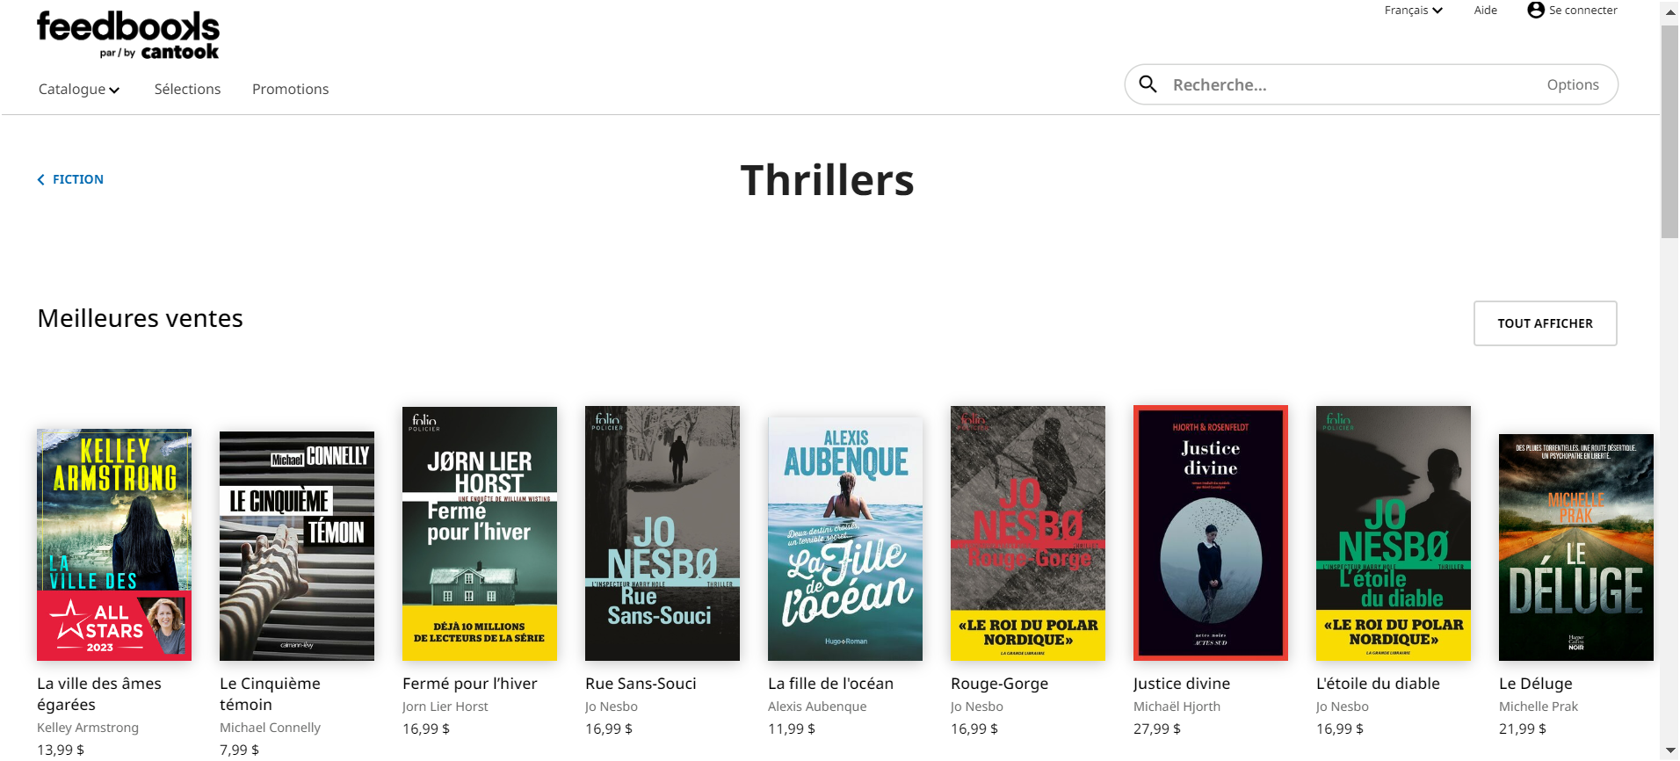Viewport: 1680px width, 761px height.
Task: Click Se connecter to sign in
Action: click(1582, 11)
